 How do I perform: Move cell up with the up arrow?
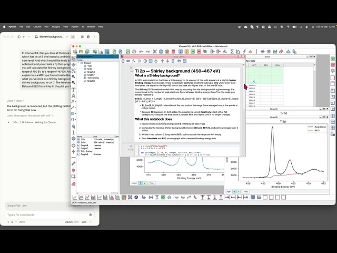point(162,61)
